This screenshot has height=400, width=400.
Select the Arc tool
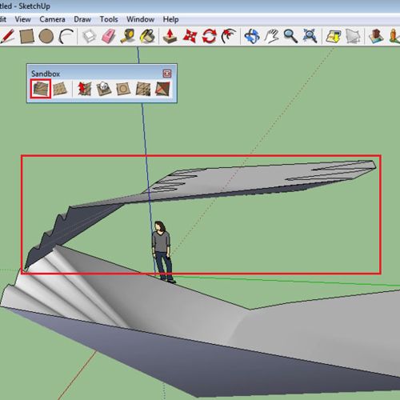pyautogui.click(x=66, y=36)
